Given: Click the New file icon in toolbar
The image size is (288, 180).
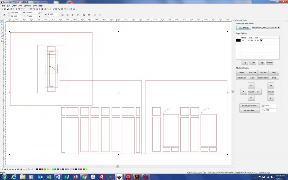Looking at the screenshot, I should click(2, 9).
